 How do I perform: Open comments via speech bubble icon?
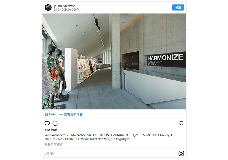click(55, 123)
